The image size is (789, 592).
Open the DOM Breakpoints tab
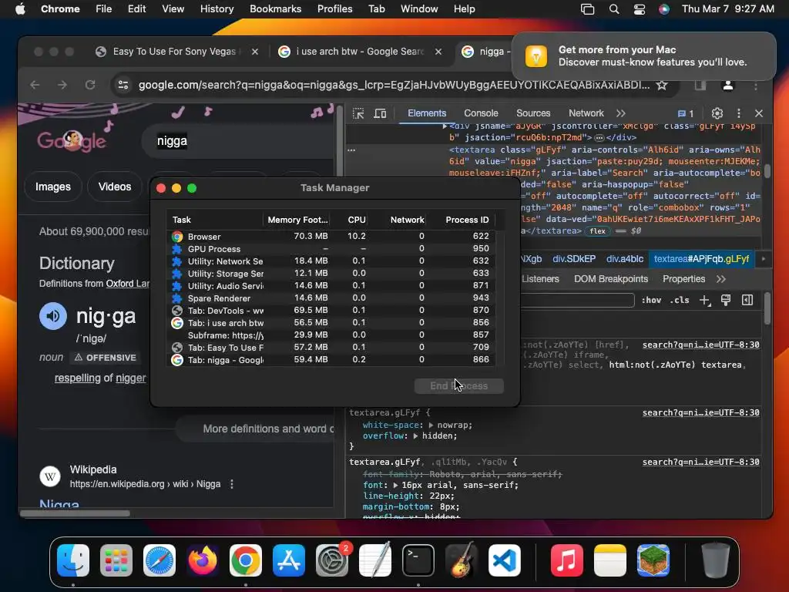(611, 279)
